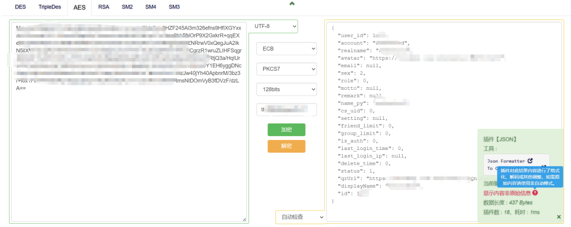This screenshot has height=227, width=571.
Task: Click the "sex": 2 line
Action: [353, 73]
